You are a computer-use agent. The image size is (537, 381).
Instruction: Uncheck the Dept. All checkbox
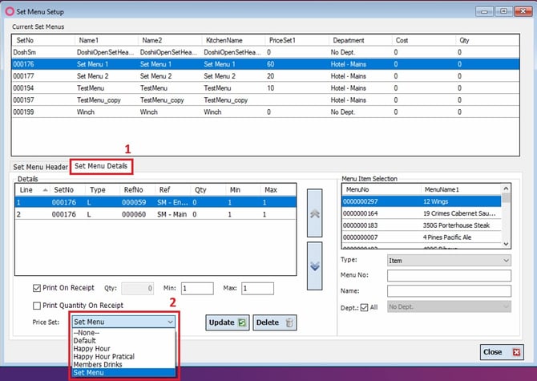point(365,307)
